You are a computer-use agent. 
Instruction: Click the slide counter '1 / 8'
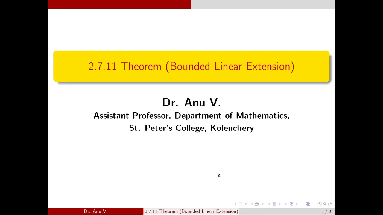(x=326, y=211)
